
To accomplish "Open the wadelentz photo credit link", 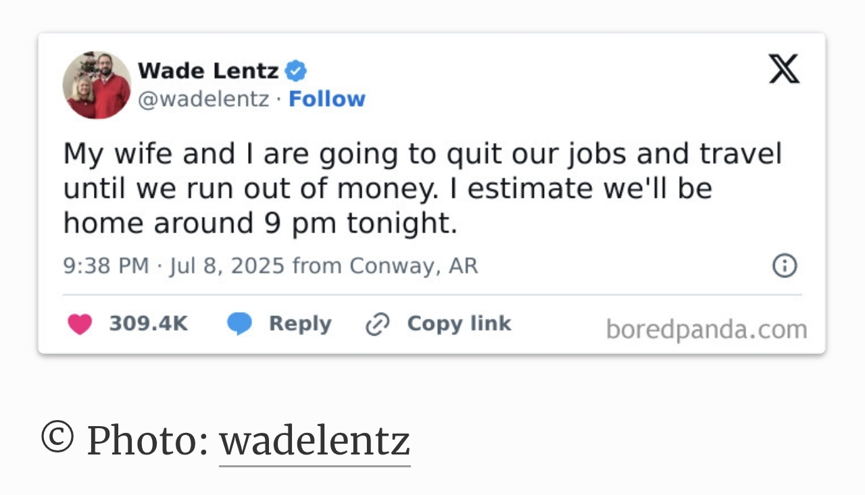I will [x=314, y=440].
